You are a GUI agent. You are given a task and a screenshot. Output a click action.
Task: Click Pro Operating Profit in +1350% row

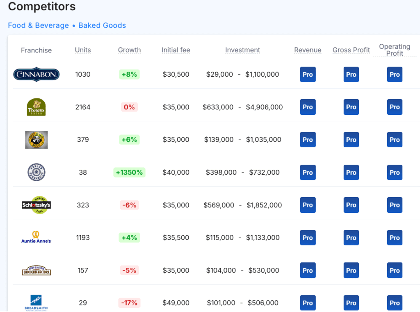[395, 173]
